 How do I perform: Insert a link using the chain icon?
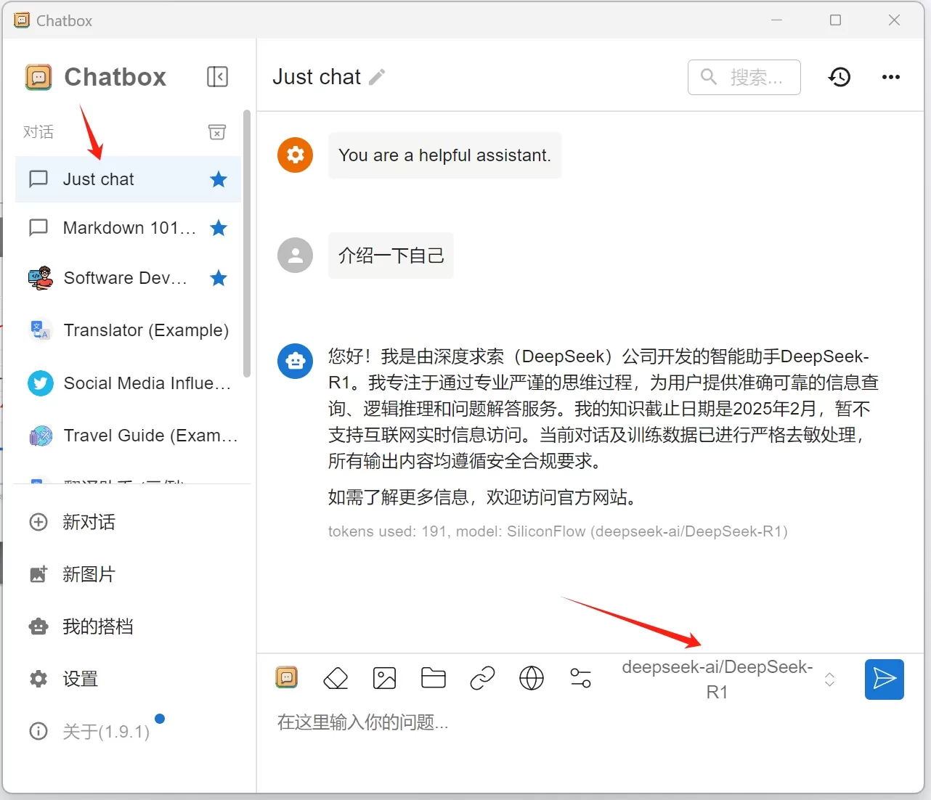pyautogui.click(x=482, y=679)
